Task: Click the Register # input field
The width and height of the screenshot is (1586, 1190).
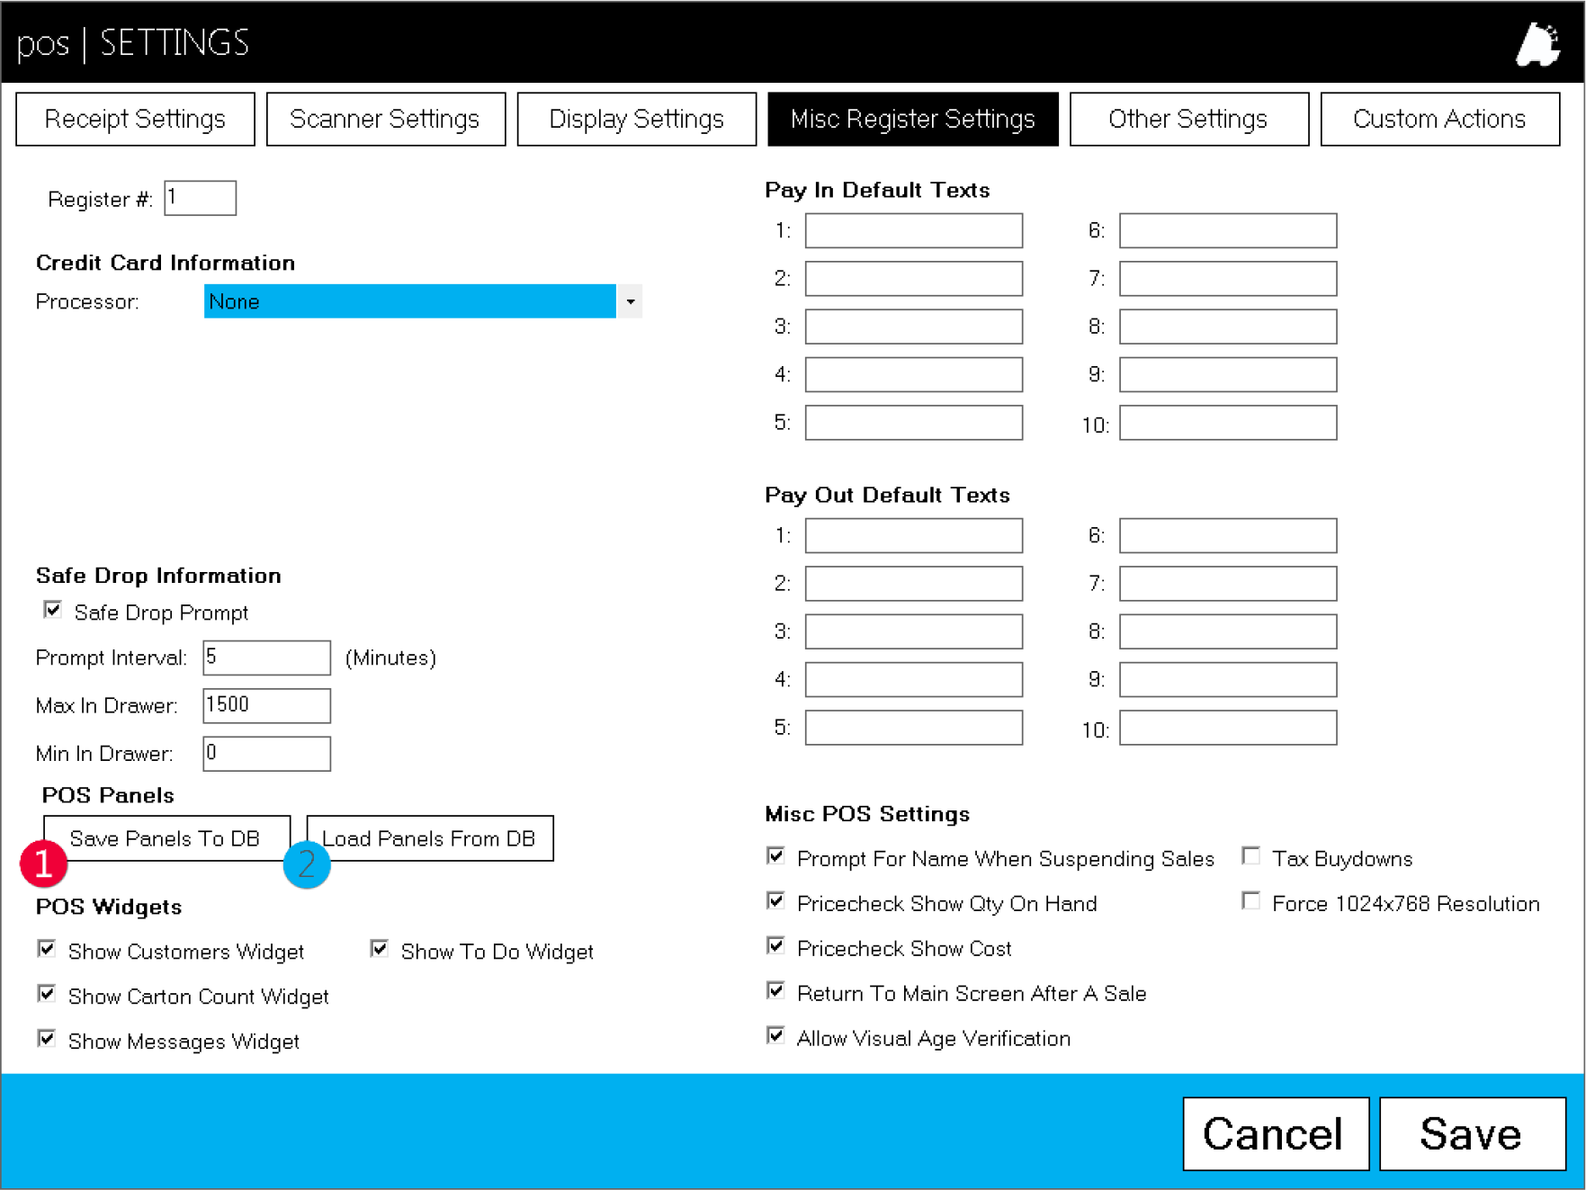Action: click(x=200, y=198)
